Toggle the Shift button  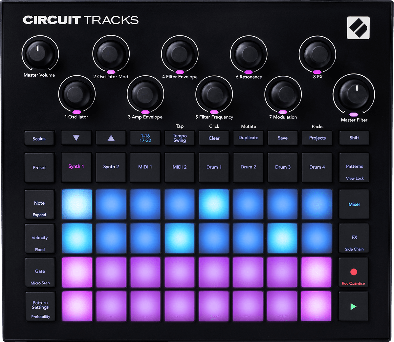click(x=354, y=138)
